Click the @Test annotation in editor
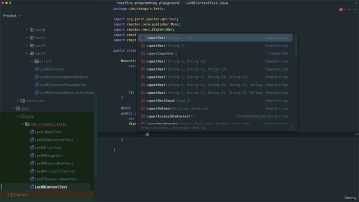The height and width of the screenshot is (202, 359). [126, 108]
